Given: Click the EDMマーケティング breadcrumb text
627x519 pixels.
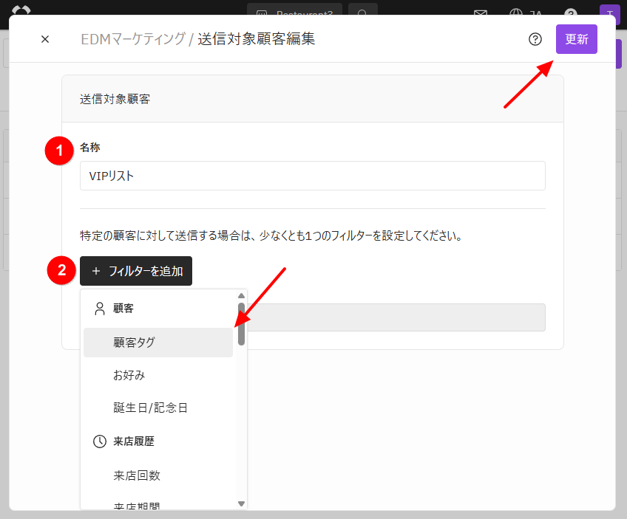Looking at the screenshot, I should 133,39.
